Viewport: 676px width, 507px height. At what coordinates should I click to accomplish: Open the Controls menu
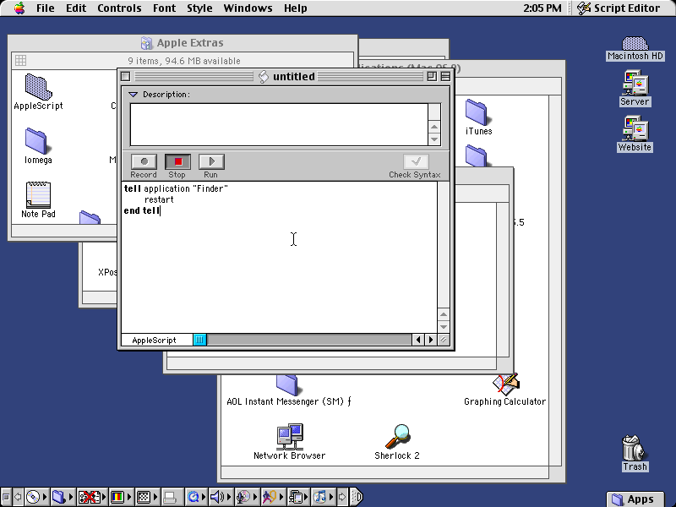tap(119, 8)
